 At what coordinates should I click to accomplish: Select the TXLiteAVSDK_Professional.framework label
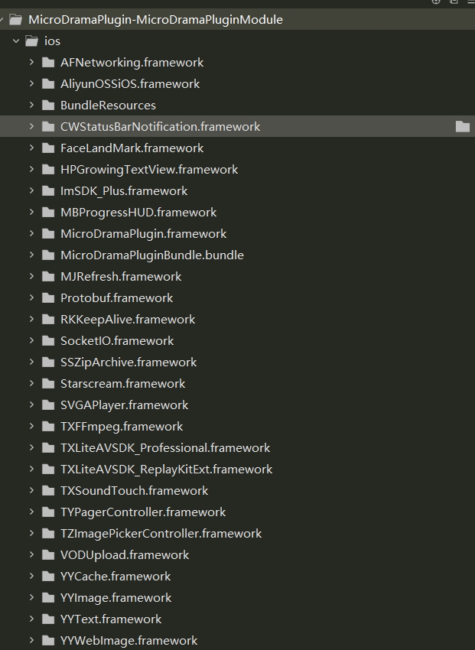point(165,448)
